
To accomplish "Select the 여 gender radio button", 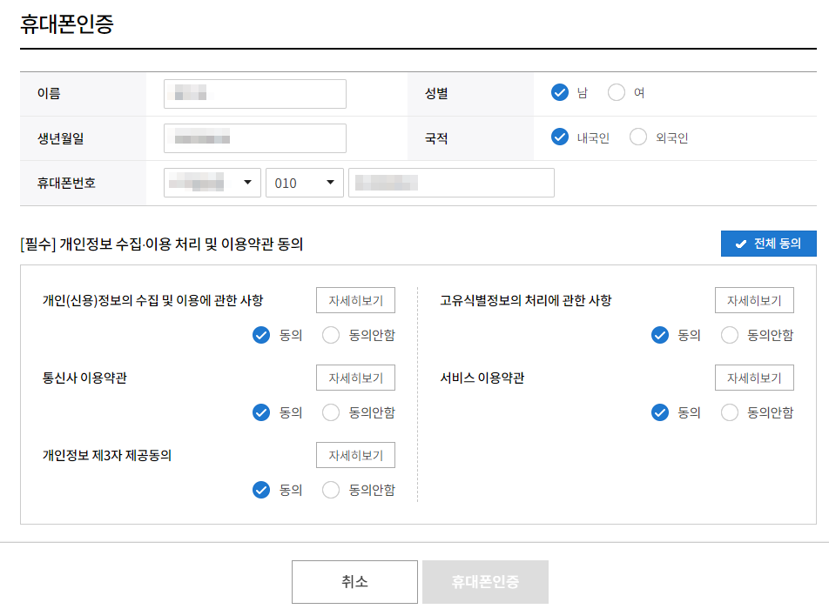I will 617,91.
